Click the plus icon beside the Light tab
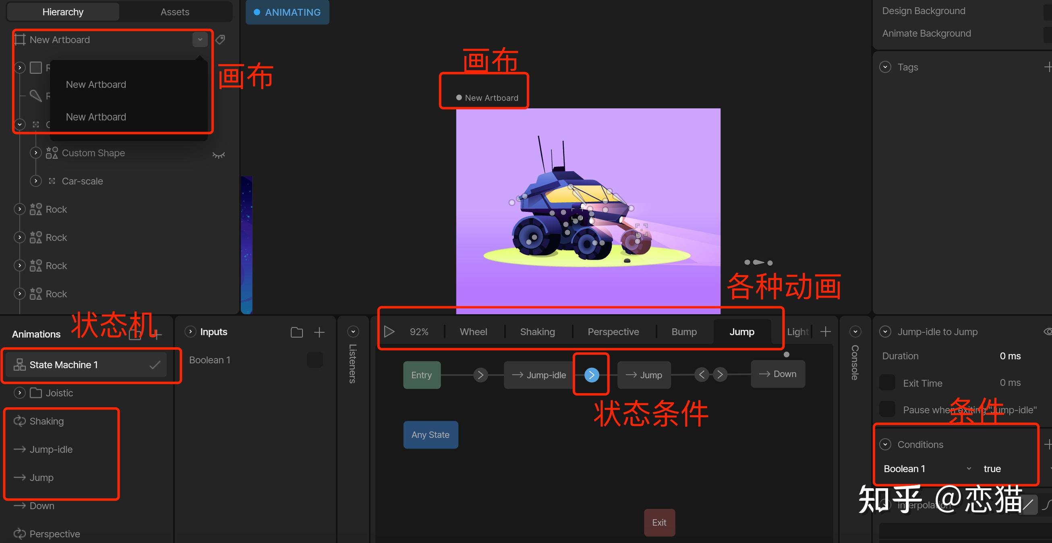Screen dimensions: 1052x543 pyautogui.click(x=825, y=332)
